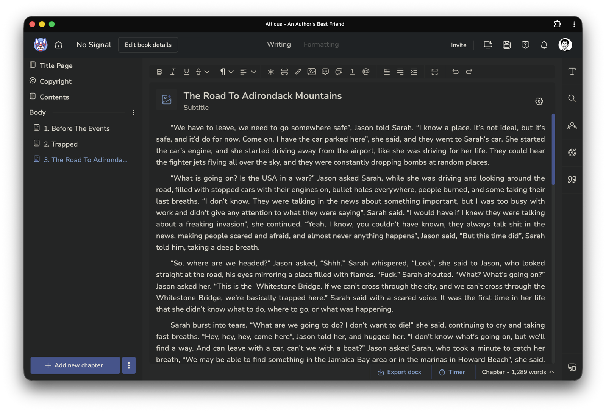Screen dimensions: 606x412
Task: Click the chapter text scrollbar
Action: point(553,149)
